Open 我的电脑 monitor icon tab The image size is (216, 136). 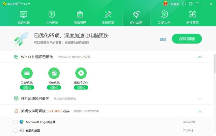23,14
